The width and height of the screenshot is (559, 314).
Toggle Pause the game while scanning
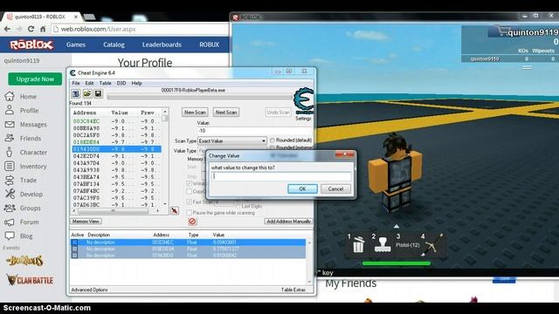[x=190, y=213]
